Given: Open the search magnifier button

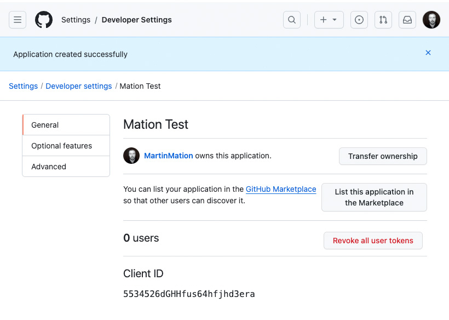Looking at the screenshot, I should tap(292, 20).
